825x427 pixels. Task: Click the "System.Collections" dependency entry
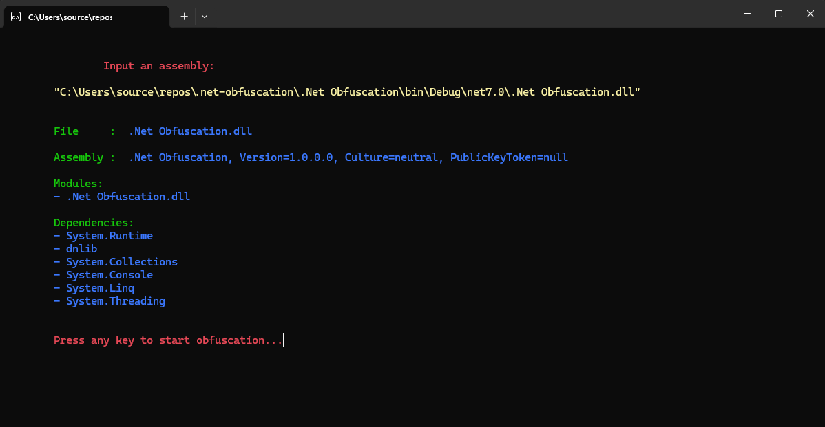point(122,262)
